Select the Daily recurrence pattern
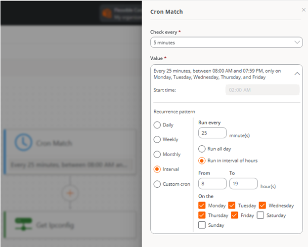The image size is (308, 247). click(157, 125)
